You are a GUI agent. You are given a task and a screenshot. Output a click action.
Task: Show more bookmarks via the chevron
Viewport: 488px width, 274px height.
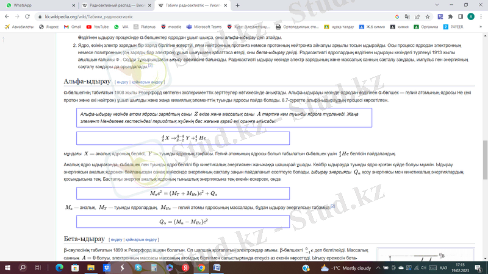click(481, 27)
